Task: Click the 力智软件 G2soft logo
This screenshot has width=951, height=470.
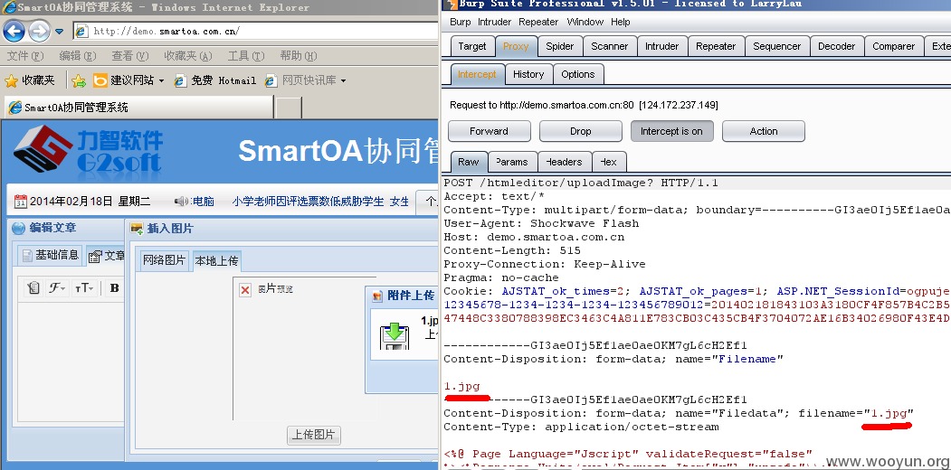Action: (x=89, y=150)
